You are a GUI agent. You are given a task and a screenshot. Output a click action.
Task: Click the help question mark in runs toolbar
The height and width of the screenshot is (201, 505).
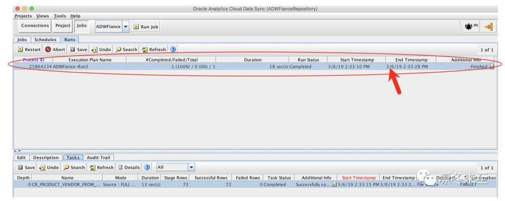173,49
